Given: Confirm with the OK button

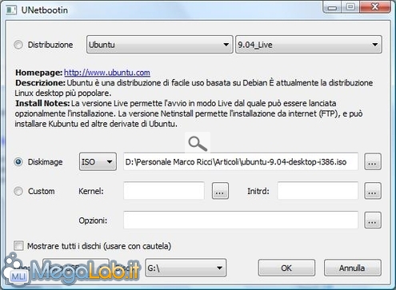Looking at the screenshot, I should click(286, 268).
